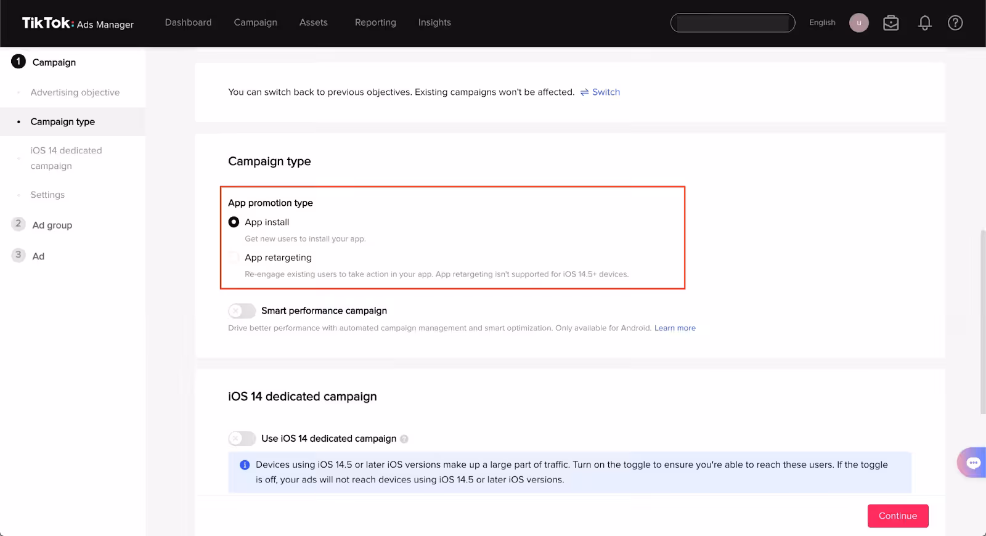Click the blue info icon in the iOS 14.5 notice

pyautogui.click(x=245, y=465)
